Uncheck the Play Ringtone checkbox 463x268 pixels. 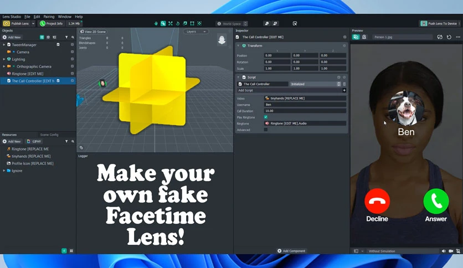point(266,117)
